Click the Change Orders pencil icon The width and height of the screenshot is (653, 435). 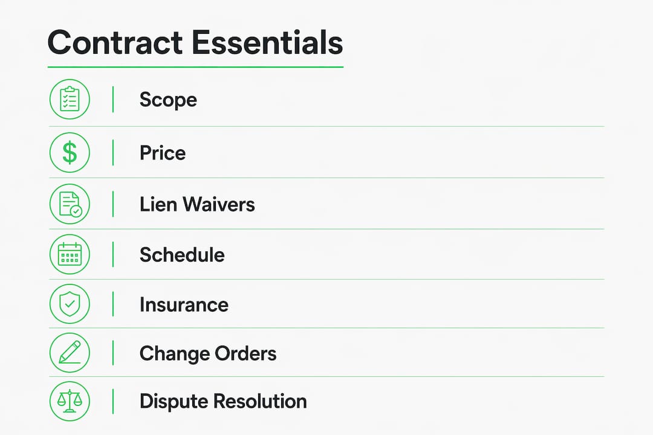point(70,353)
